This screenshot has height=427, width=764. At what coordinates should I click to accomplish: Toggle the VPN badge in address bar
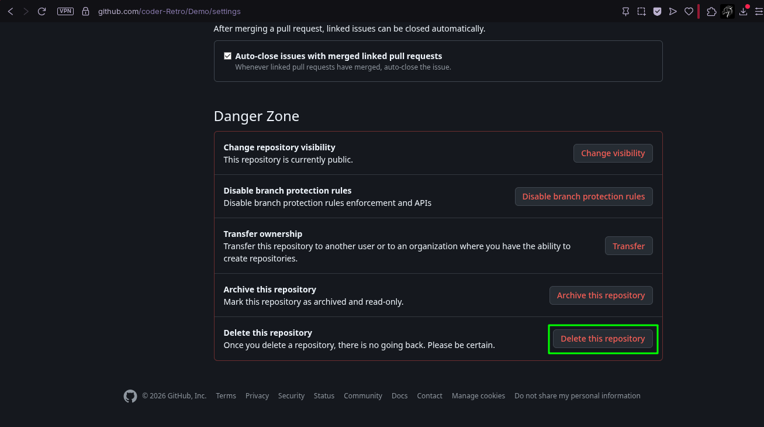coord(65,11)
